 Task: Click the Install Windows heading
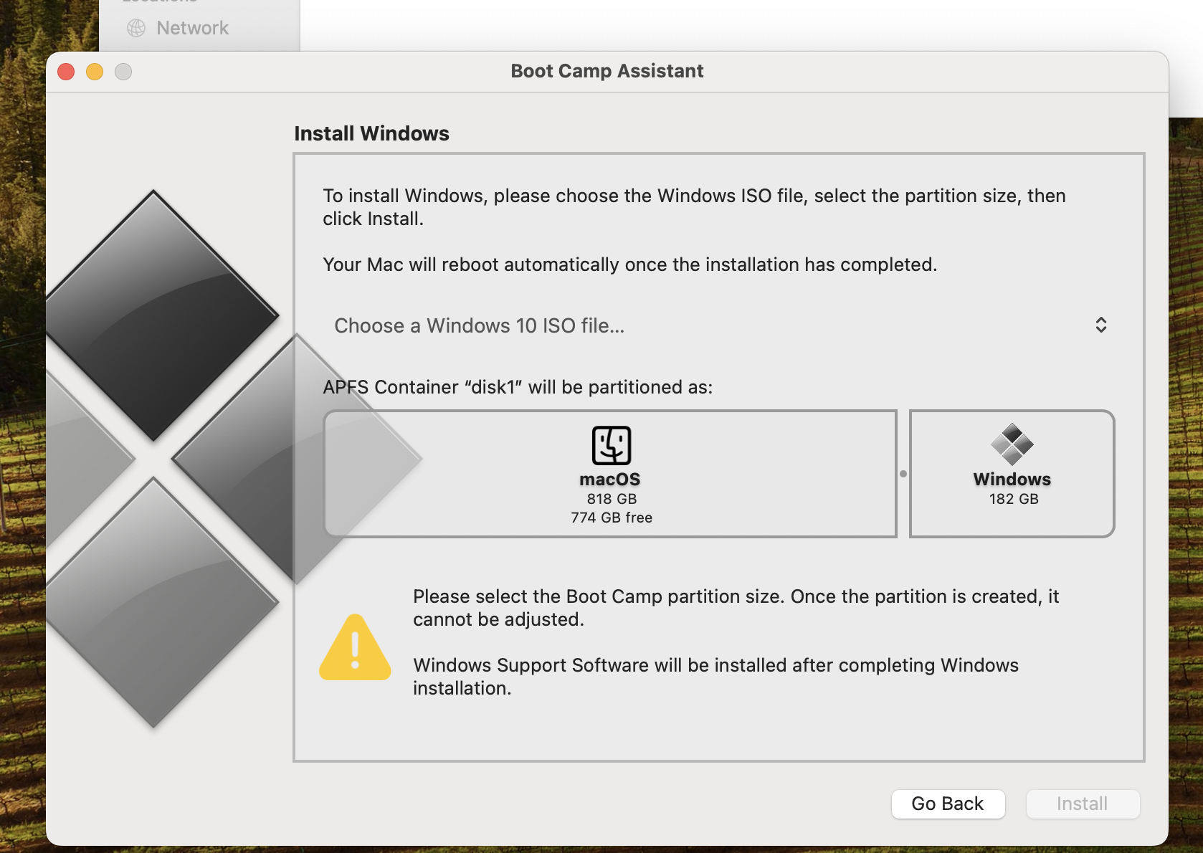pyautogui.click(x=371, y=133)
